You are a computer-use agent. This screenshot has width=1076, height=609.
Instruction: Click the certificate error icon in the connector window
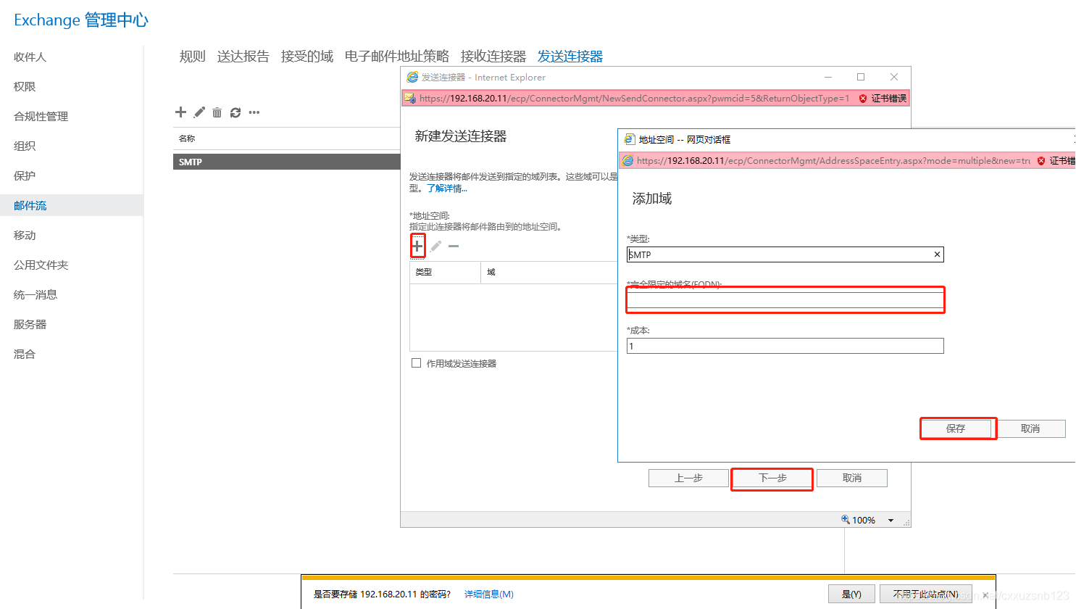pyautogui.click(x=863, y=99)
